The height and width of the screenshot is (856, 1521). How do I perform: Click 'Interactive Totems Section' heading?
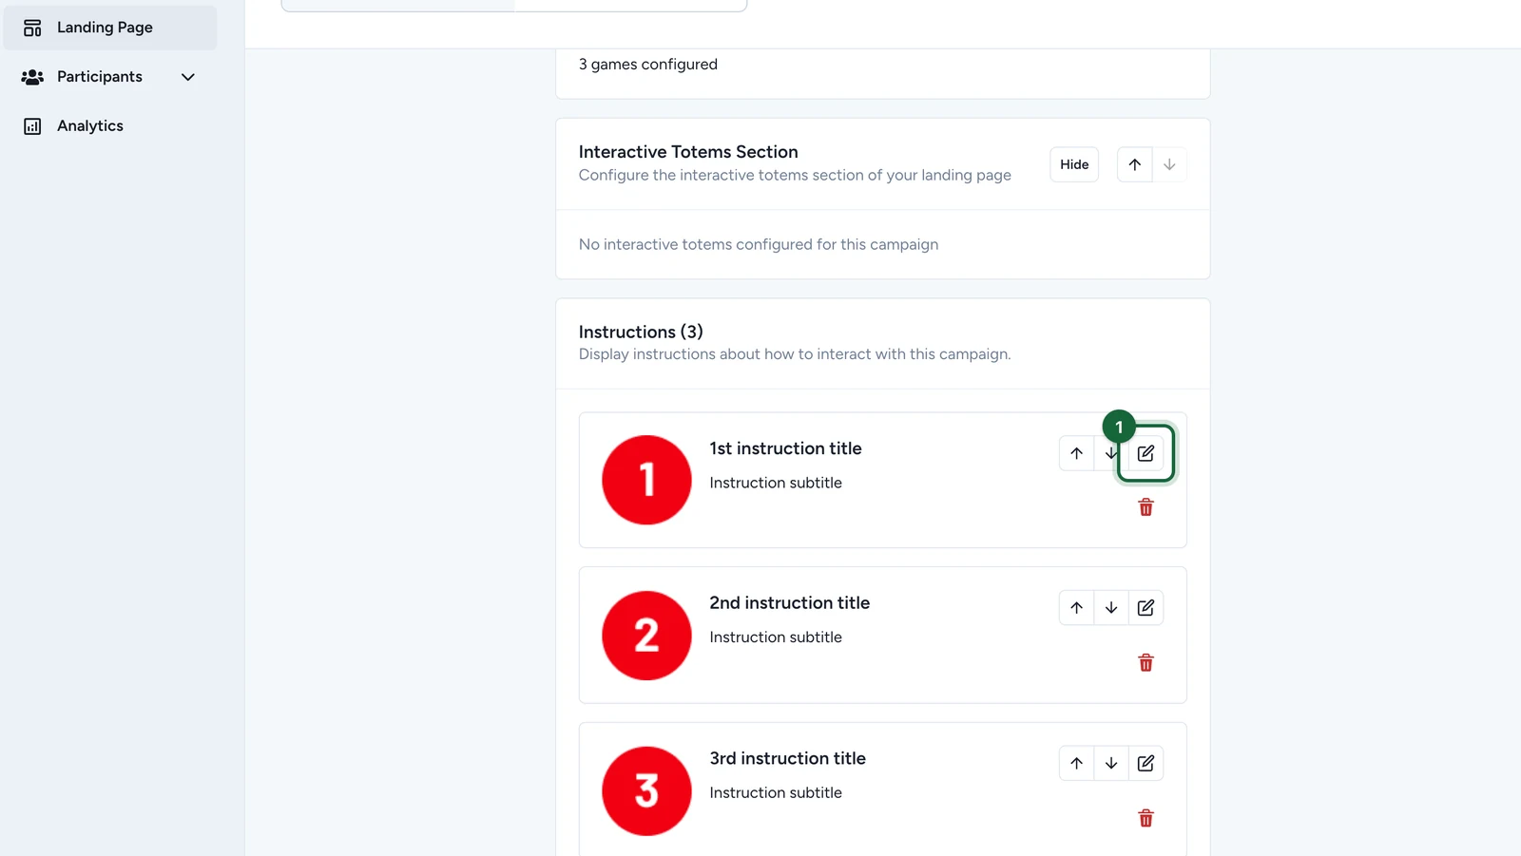688,152
